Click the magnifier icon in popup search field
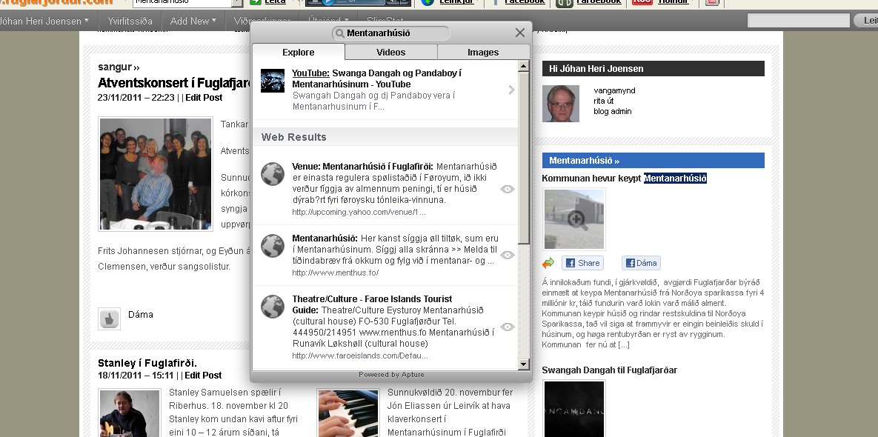This screenshot has height=437, width=878. (339, 33)
